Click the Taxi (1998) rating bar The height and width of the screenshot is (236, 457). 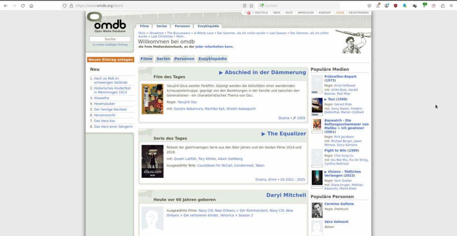click(x=317, y=115)
